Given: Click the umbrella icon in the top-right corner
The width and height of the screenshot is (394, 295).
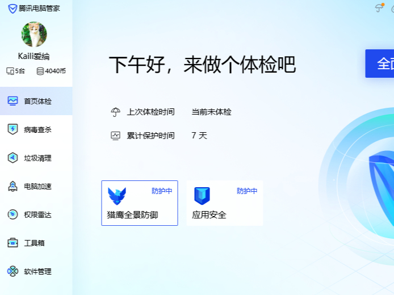Looking at the screenshot, I should point(379,8).
